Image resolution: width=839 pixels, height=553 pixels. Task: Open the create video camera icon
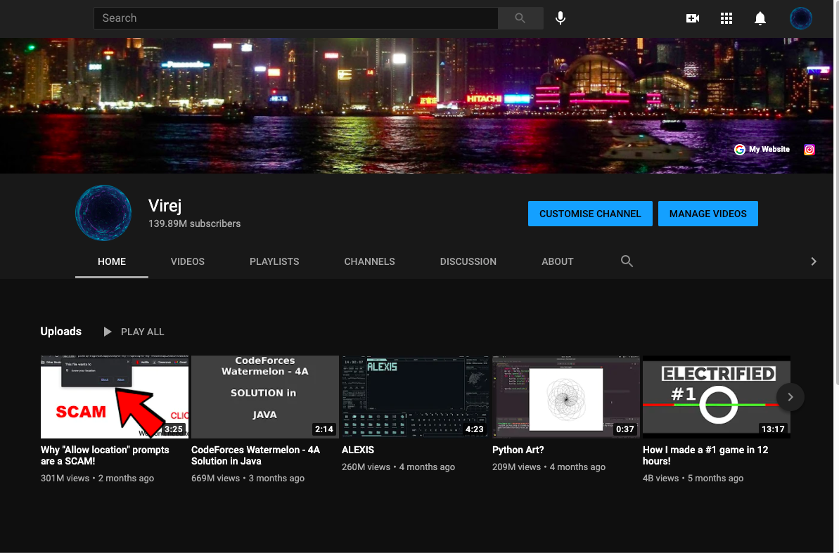coord(693,18)
